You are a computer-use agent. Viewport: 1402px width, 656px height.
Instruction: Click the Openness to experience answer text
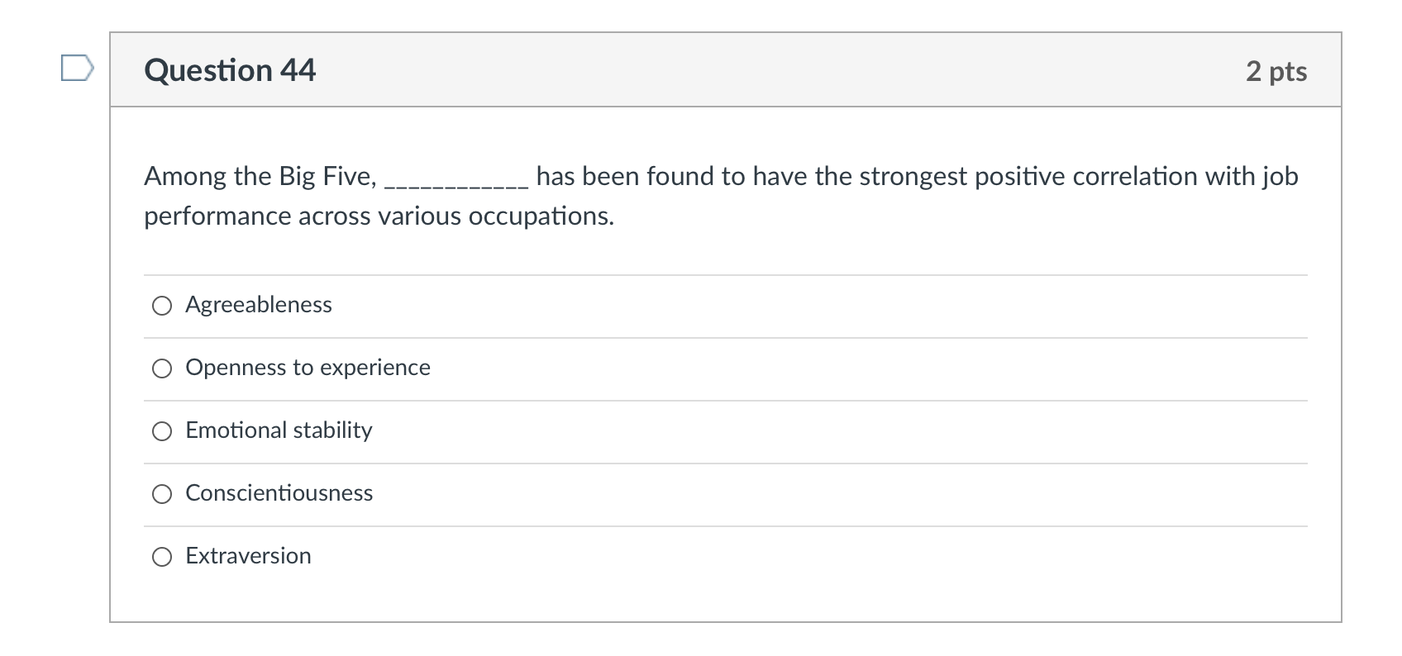point(308,368)
